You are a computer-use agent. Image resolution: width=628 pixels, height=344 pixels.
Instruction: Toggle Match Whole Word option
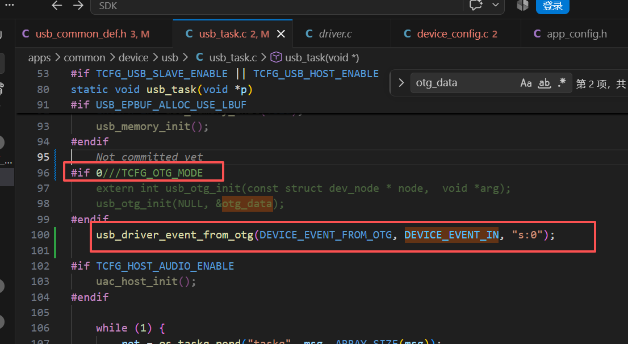pos(544,83)
